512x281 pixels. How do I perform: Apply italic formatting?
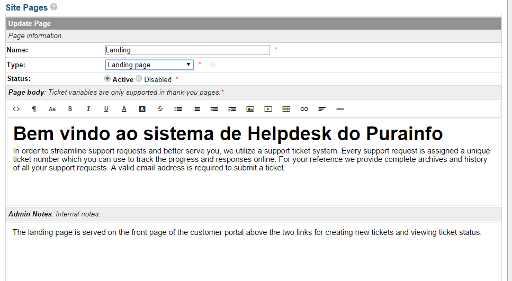[88, 109]
